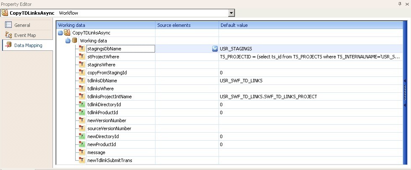
Task: Edit the USR_STAGINGS default value
Action: coord(311,49)
